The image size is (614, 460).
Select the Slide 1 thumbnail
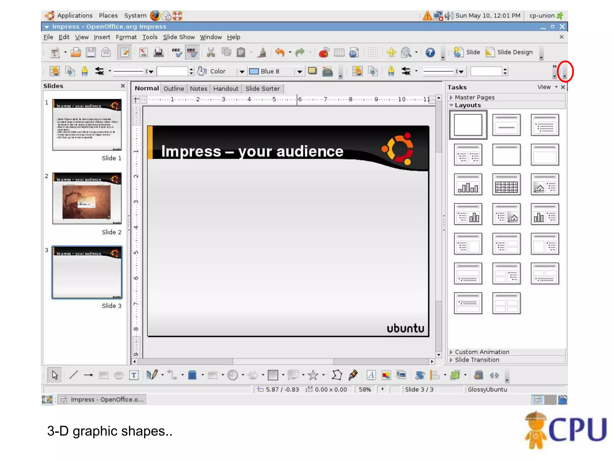click(87, 125)
